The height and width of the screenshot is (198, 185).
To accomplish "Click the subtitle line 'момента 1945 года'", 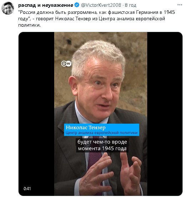I will (102, 149).
